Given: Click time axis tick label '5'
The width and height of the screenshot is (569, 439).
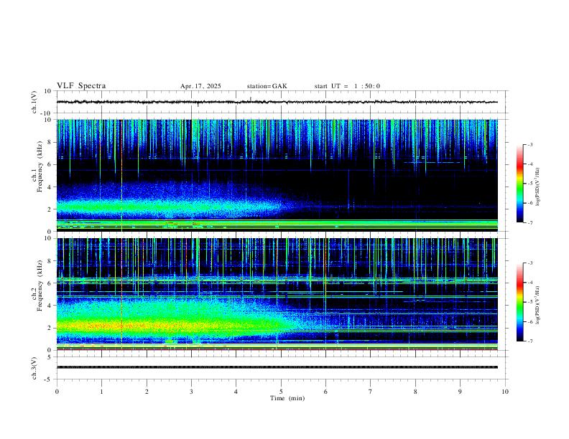Looking at the screenshot, I should pos(281,392).
